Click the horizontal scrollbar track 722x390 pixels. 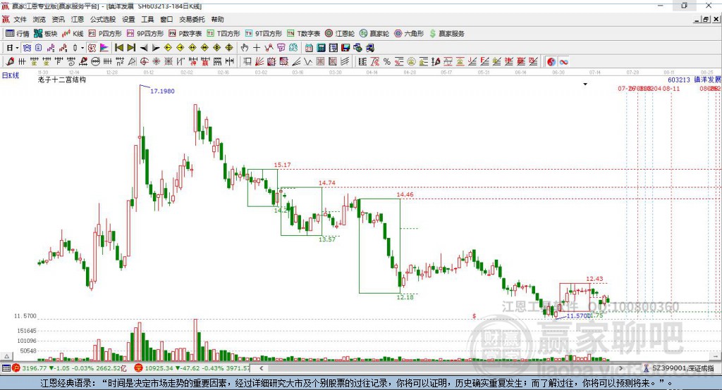[442, 368]
